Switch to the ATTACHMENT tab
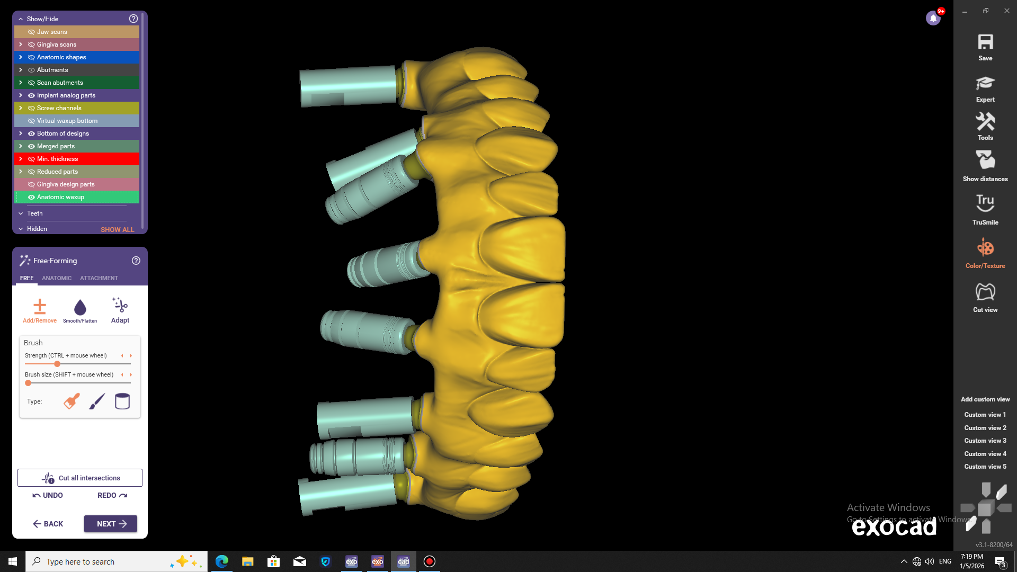This screenshot has width=1017, height=572. (x=99, y=278)
